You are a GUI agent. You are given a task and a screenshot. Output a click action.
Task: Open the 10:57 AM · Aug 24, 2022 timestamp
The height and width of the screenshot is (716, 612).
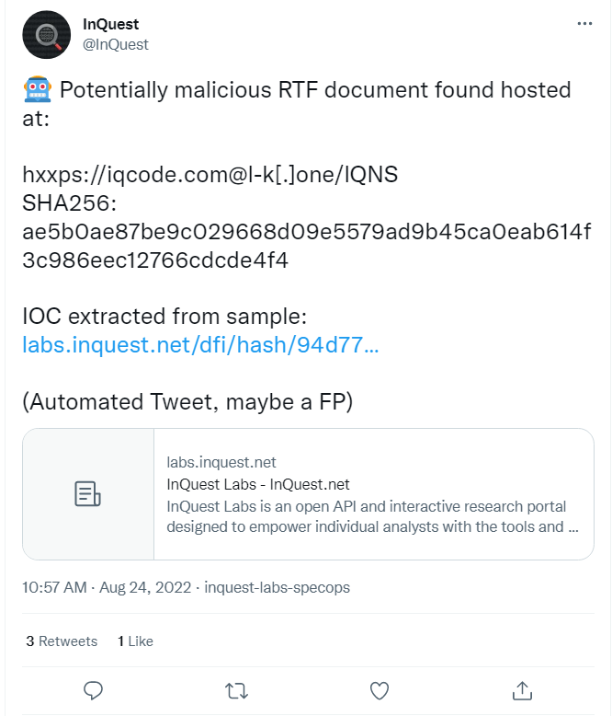pos(107,587)
